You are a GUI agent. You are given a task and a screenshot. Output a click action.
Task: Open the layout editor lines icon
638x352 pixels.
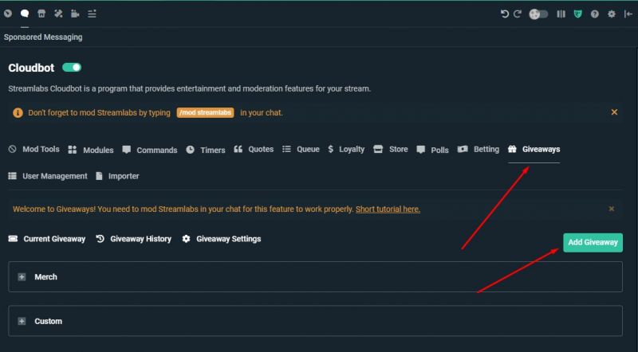(92, 14)
